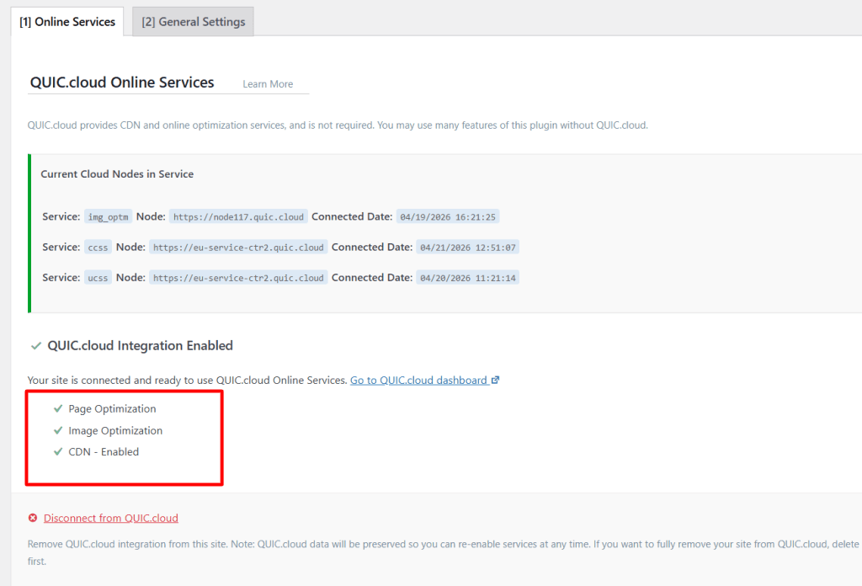Toggle the CDN - Enabled checkmark
The width and height of the screenshot is (862, 586).
tap(56, 451)
